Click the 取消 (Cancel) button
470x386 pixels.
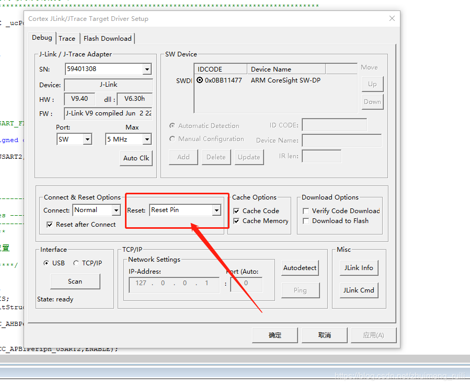tap(325, 335)
